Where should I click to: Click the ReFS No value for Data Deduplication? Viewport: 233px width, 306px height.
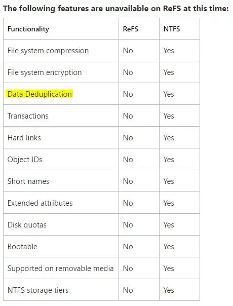point(128,94)
